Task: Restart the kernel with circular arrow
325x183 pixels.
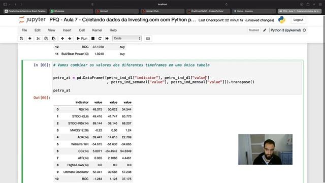Action: click(x=100, y=39)
